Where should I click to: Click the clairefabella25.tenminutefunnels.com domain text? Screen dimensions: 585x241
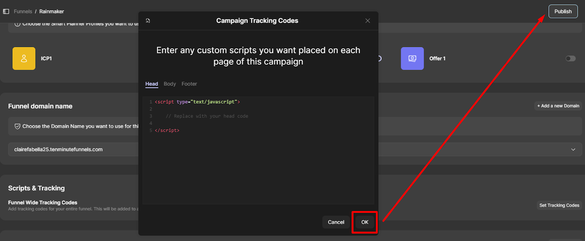pos(58,149)
